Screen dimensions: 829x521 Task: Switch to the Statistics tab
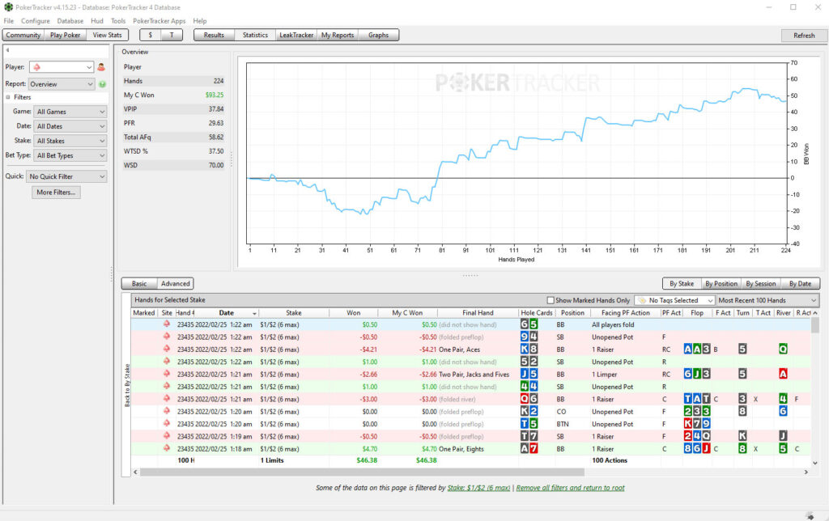tap(255, 35)
